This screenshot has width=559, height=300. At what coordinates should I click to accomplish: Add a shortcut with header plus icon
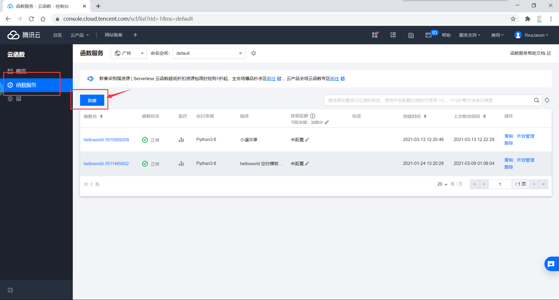pyautogui.click(x=135, y=35)
